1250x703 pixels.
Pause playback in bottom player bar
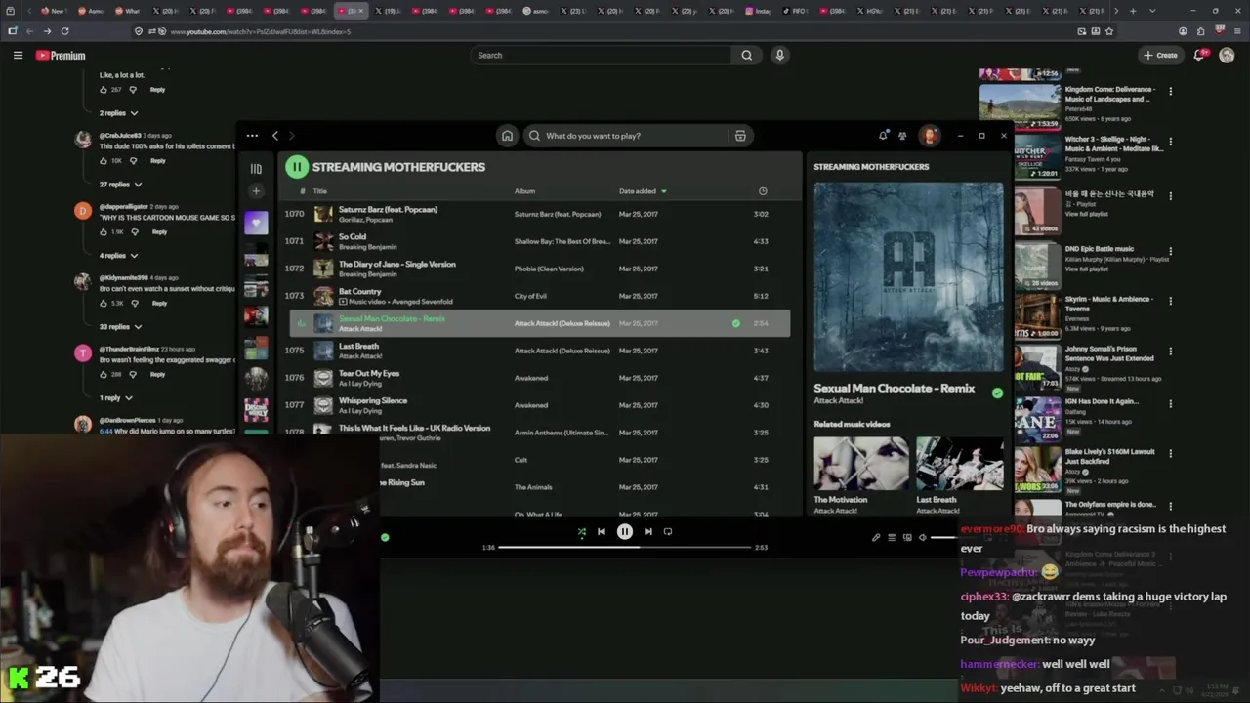point(625,532)
